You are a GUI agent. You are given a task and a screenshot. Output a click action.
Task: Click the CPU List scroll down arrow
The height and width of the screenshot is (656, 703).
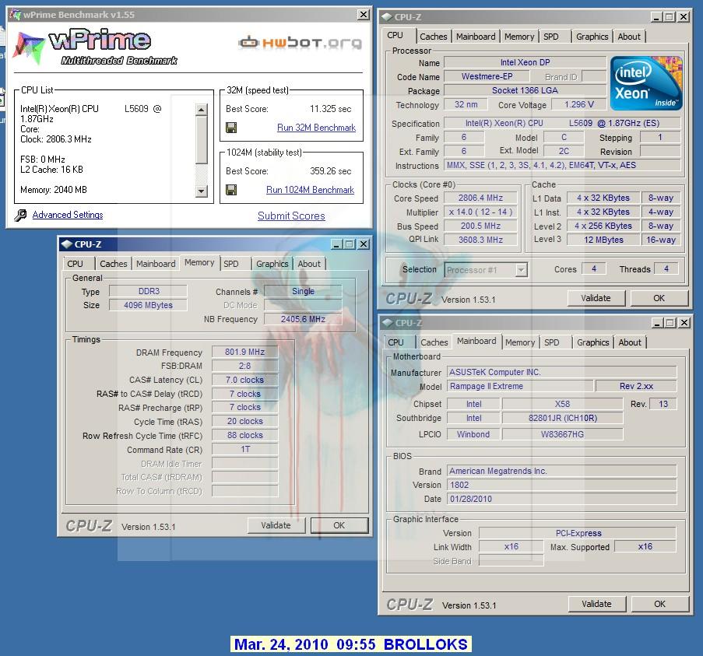[202, 191]
